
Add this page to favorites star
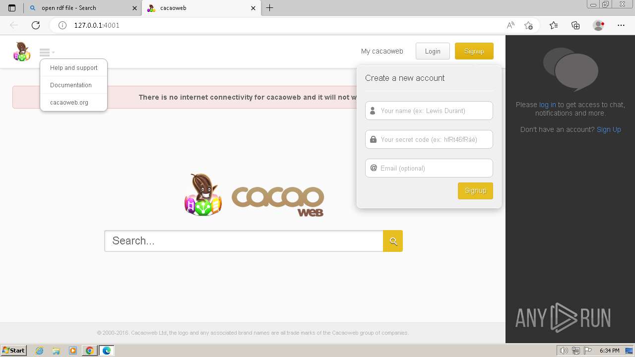point(529,25)
